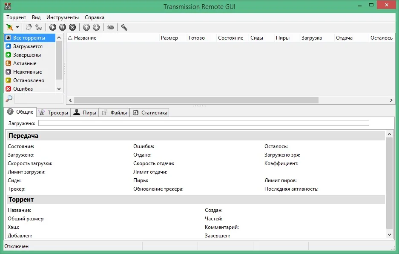Open settings with the wrench icon
Viewport: 399px width, 254px height.
124,27
